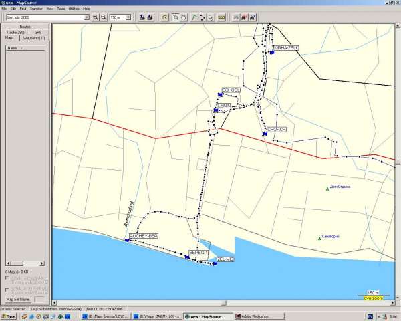Click the Name column header
This screenshot has height=321, width=401.
pos(12,48)
